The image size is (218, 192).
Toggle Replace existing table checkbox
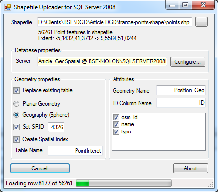click(16, 90)
